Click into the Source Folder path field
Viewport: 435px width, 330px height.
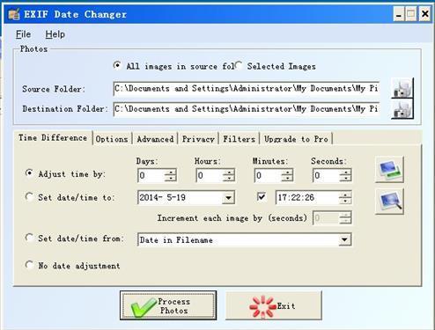tap(247, 88)
